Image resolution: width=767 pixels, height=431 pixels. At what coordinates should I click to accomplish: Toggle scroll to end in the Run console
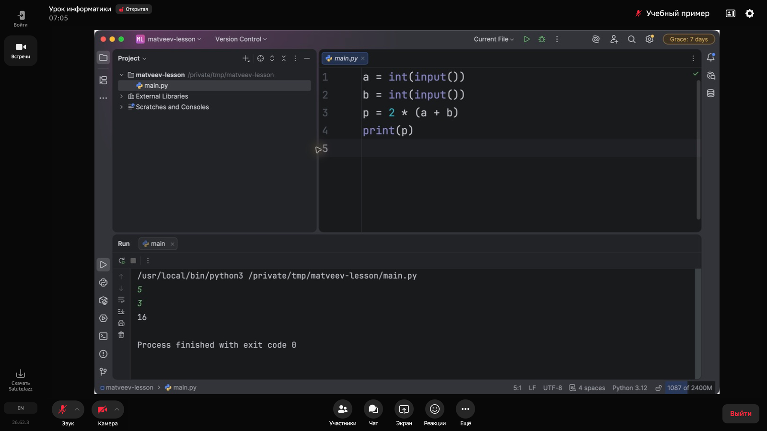pos(121,312)
